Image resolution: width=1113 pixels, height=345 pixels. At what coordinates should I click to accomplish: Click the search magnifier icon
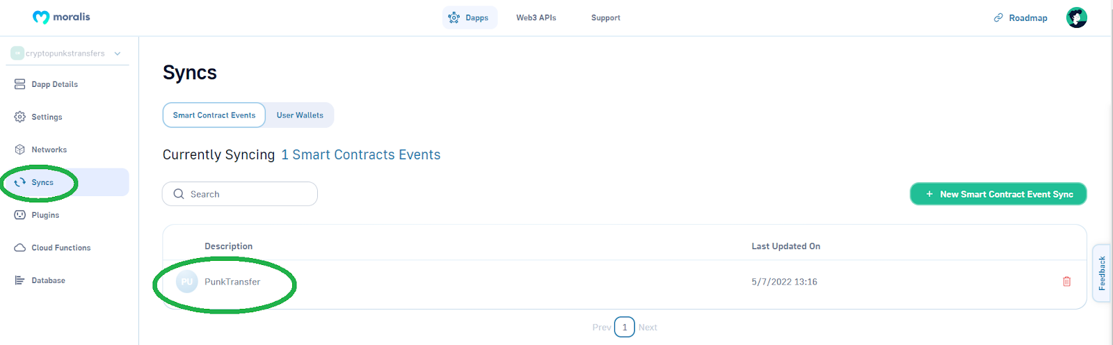tap(179, 194)
